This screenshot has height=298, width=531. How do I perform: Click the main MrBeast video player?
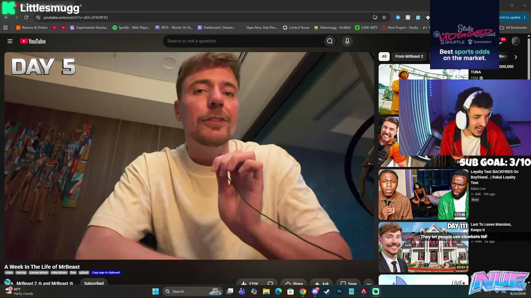[189, 156]
